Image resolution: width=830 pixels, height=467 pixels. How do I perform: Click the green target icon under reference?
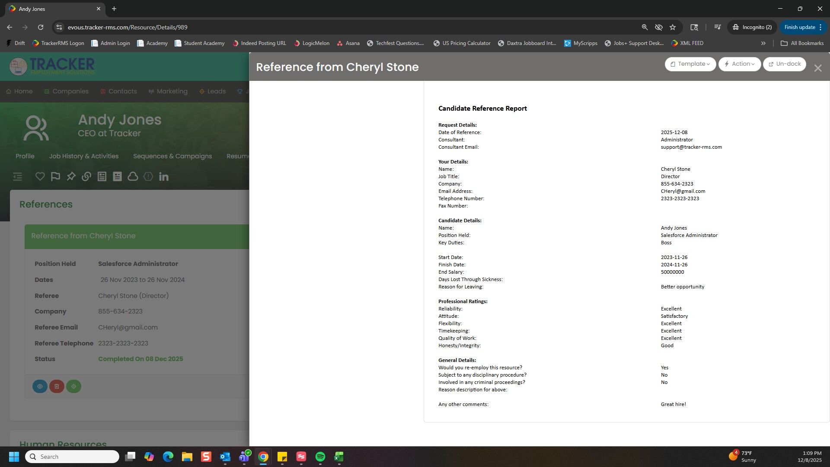coord(73,386)
